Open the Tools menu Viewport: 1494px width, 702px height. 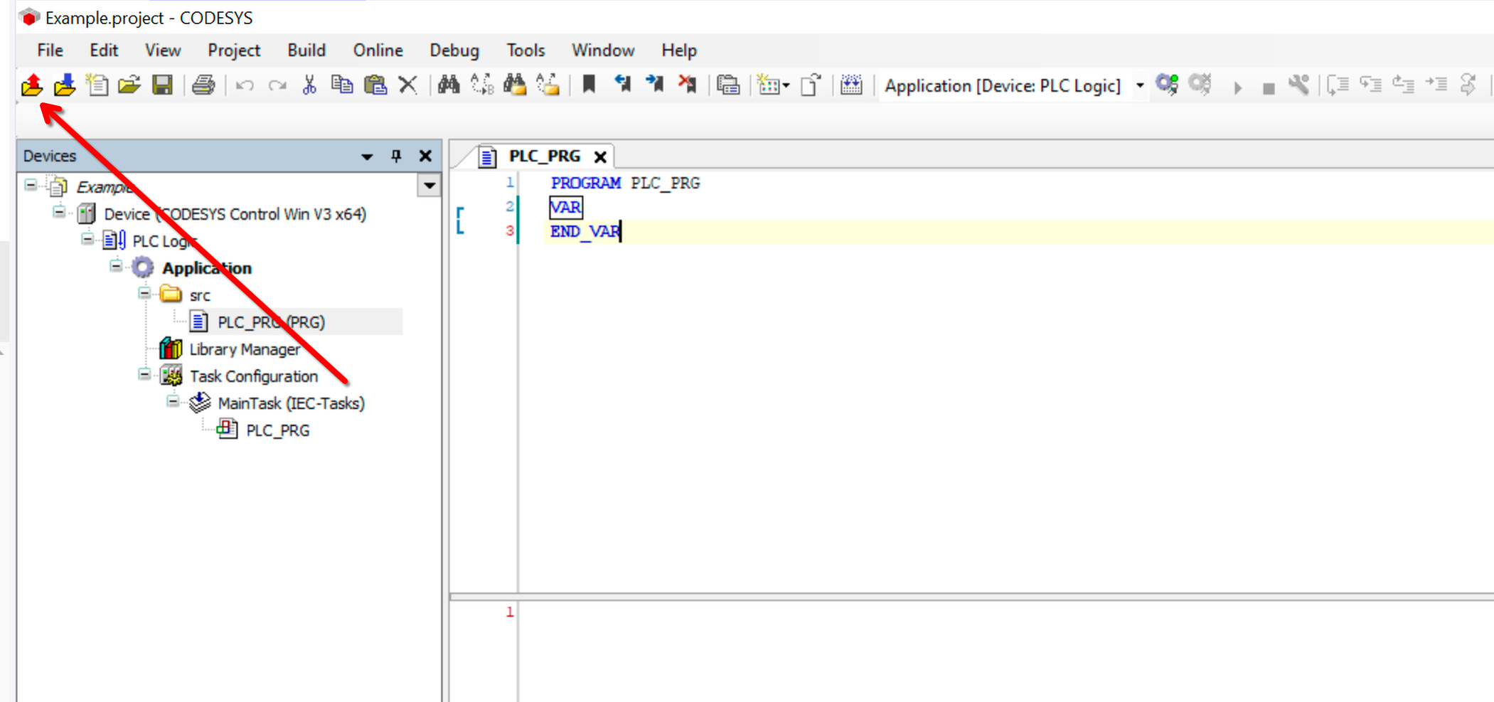pos(525,50)
